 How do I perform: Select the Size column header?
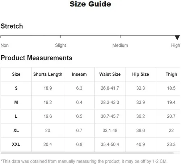16,74
